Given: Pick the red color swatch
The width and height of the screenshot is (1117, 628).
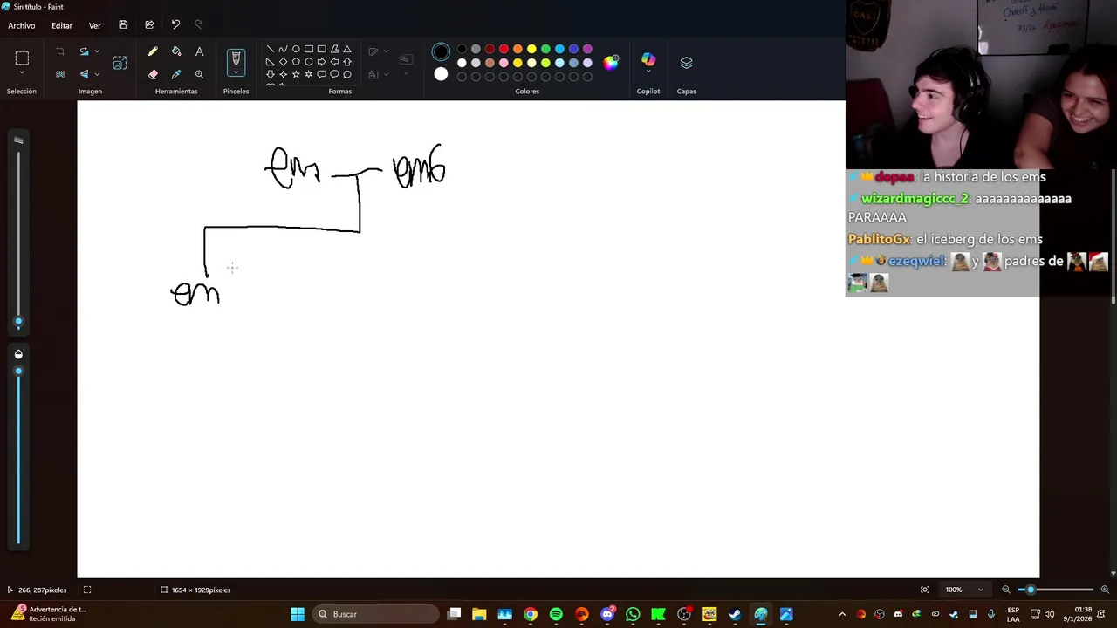Looking at the screenshot, I should click(504, 49).
